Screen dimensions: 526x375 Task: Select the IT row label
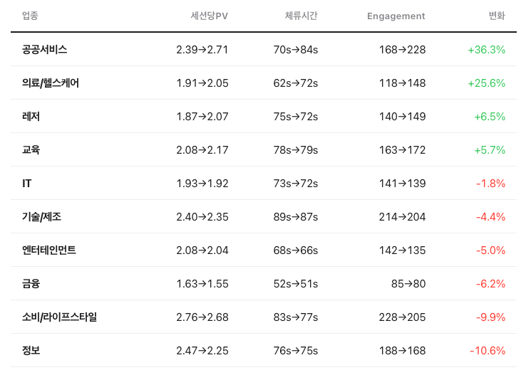[x=27, y=184]
